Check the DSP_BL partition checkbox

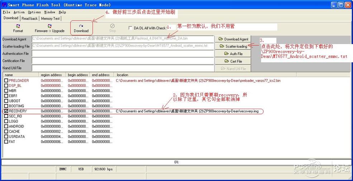click(x=6, y=85)
